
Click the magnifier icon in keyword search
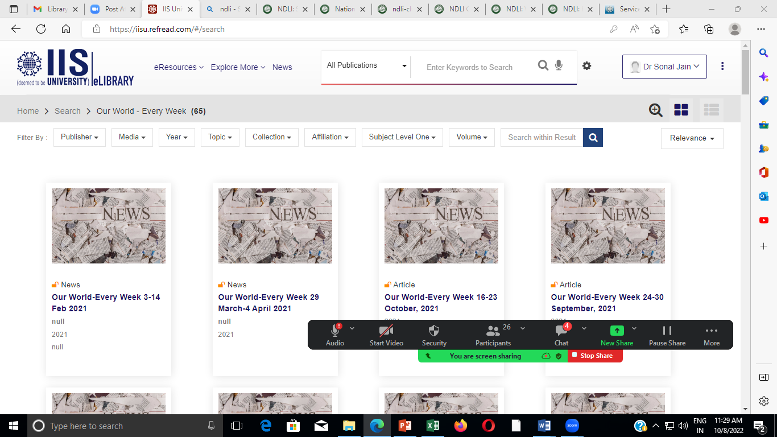pos(543,66)
